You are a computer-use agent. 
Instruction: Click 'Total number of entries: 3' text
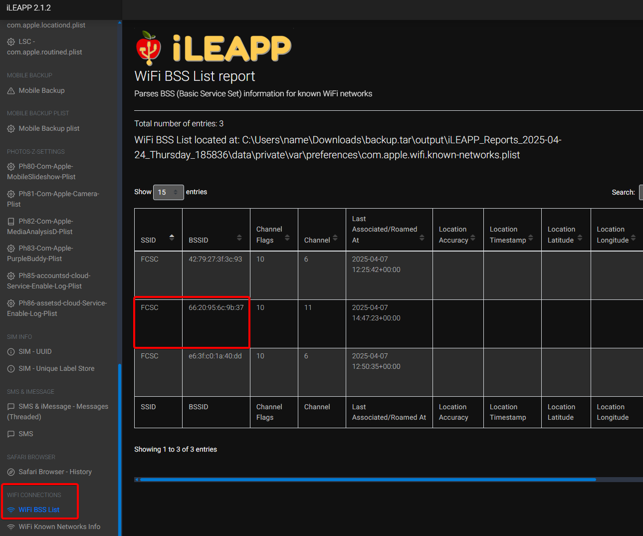(179, 123)
